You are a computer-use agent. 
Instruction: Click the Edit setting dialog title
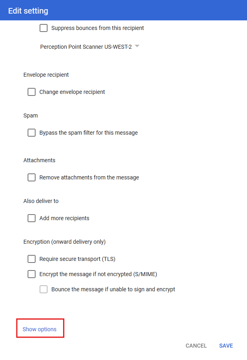point(28,11)
